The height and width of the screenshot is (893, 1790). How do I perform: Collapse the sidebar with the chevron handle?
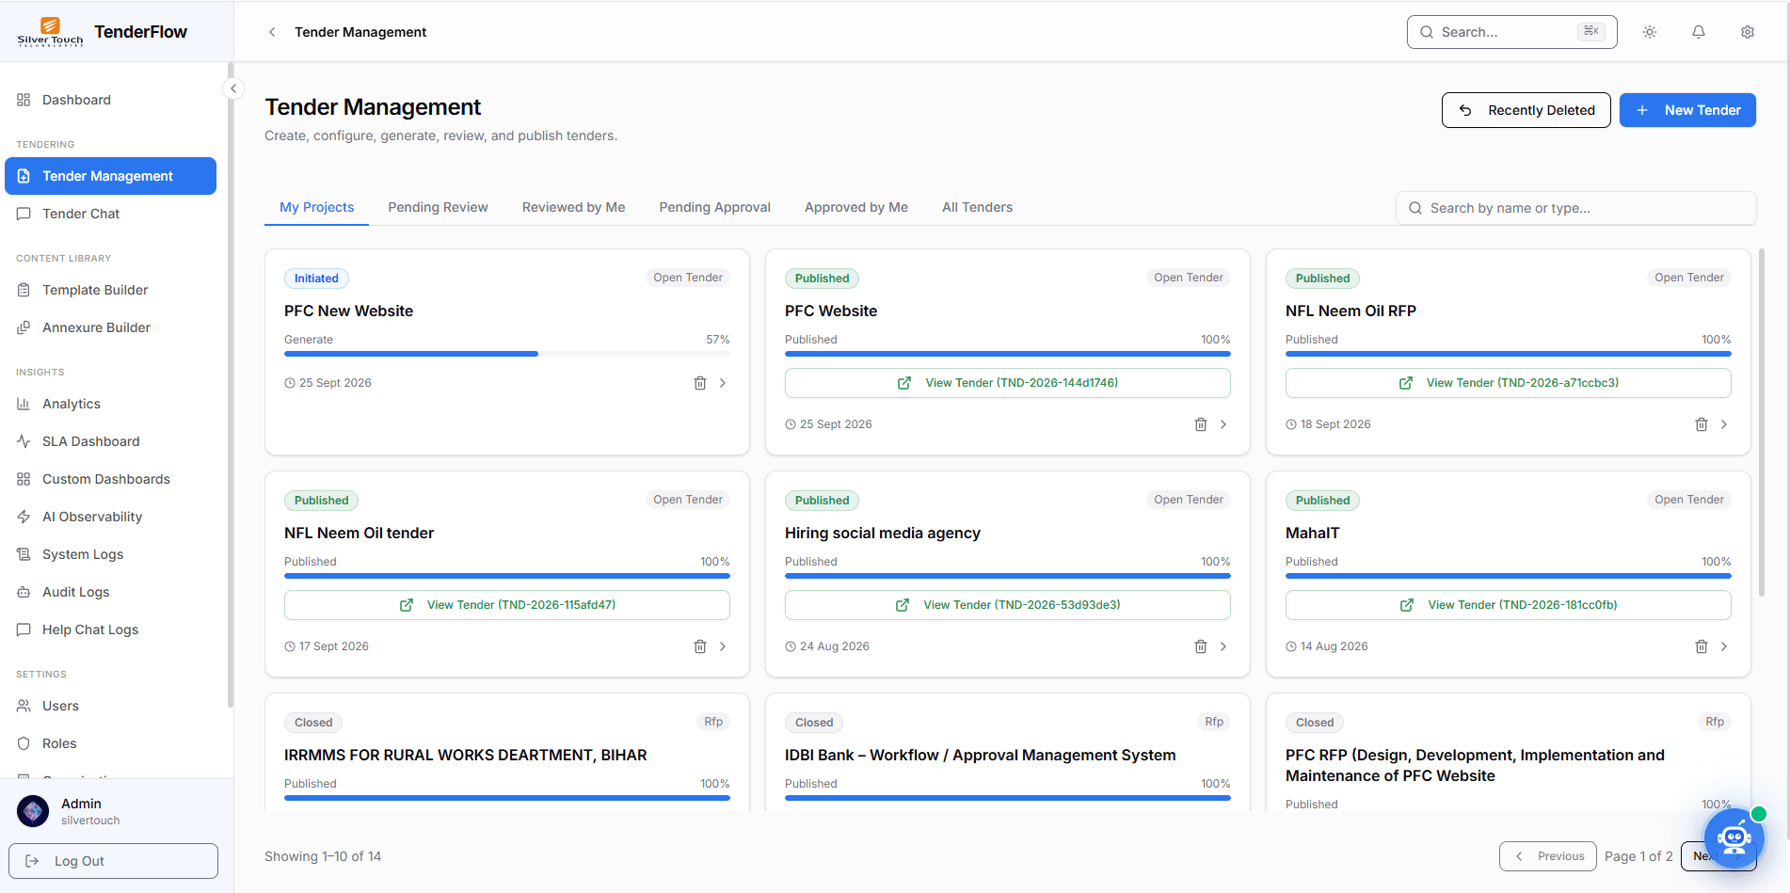pyautogui.click(x=233, y=88)
